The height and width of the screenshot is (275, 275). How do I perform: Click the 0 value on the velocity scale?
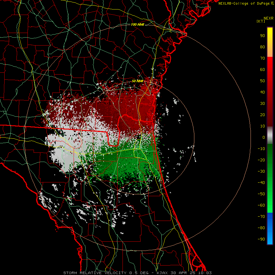(x=264, y=137)
